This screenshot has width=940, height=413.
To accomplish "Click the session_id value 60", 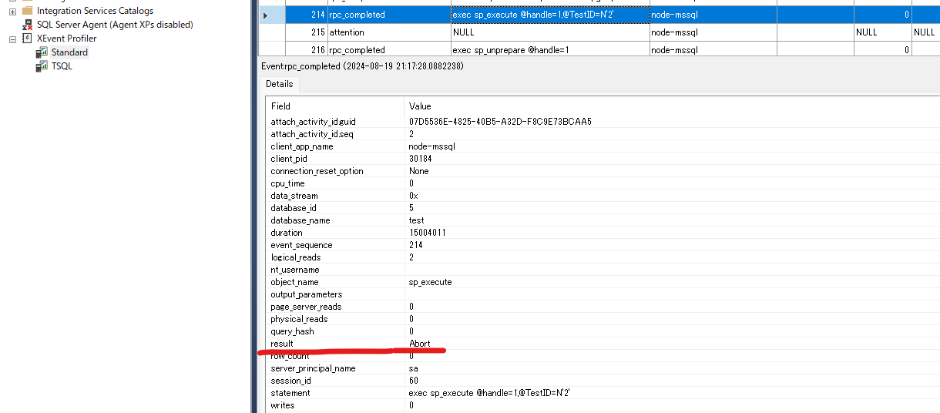I will click(x=413, y=381).
